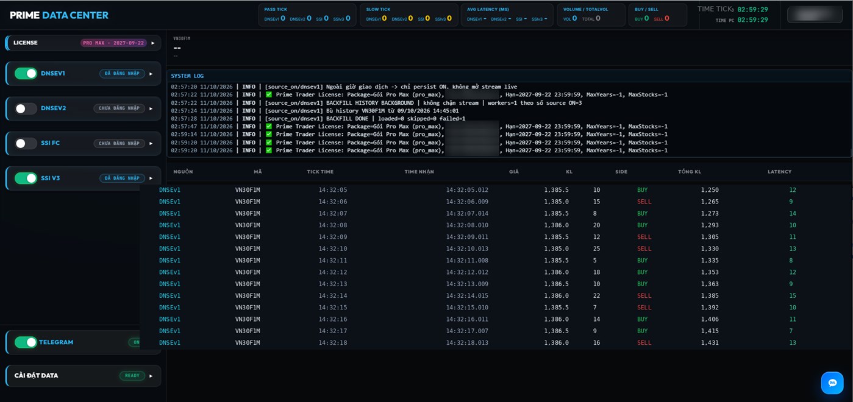Click price 1,386.5 in 14:32:13 row

click(x=556, y=284)
